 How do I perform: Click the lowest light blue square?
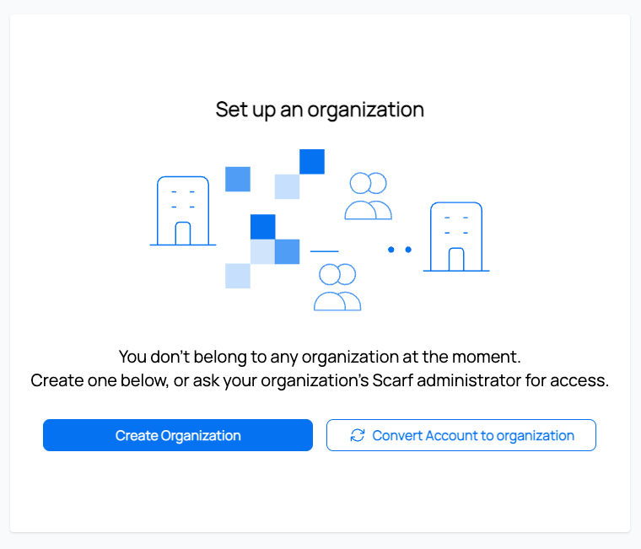point(238,276)
